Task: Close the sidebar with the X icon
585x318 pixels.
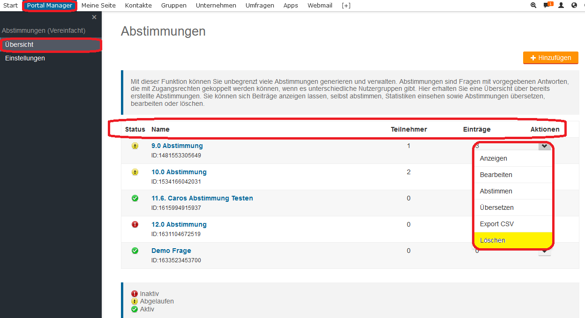Action: click(94, 17)
